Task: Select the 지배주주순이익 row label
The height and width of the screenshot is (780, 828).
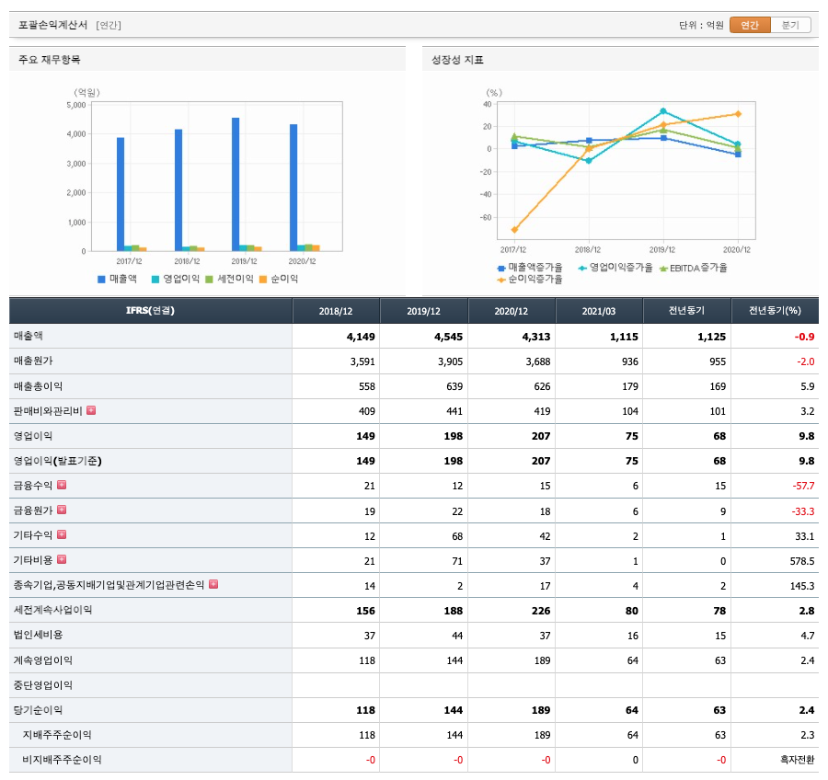Action: pyautogui.click(x=57, y=735)
